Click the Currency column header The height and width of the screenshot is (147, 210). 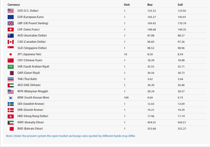14,5
